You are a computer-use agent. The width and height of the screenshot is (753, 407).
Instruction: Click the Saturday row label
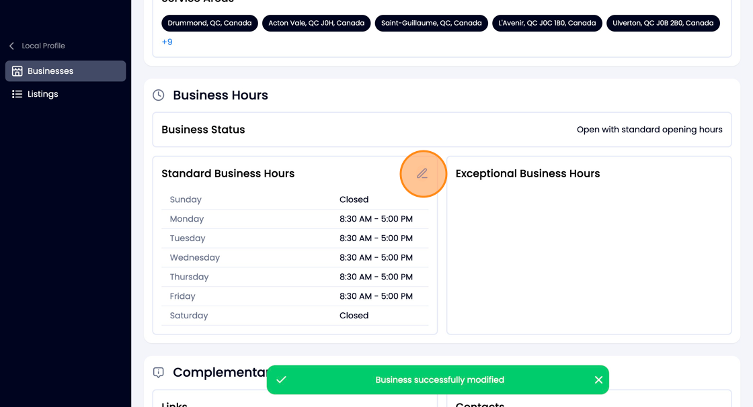pos(189,316)
